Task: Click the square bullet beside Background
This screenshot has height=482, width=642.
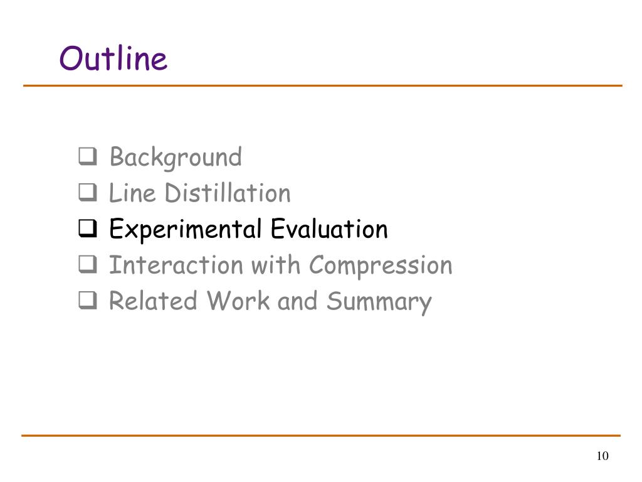Action: pyautogui.click(x=88, y=156)
